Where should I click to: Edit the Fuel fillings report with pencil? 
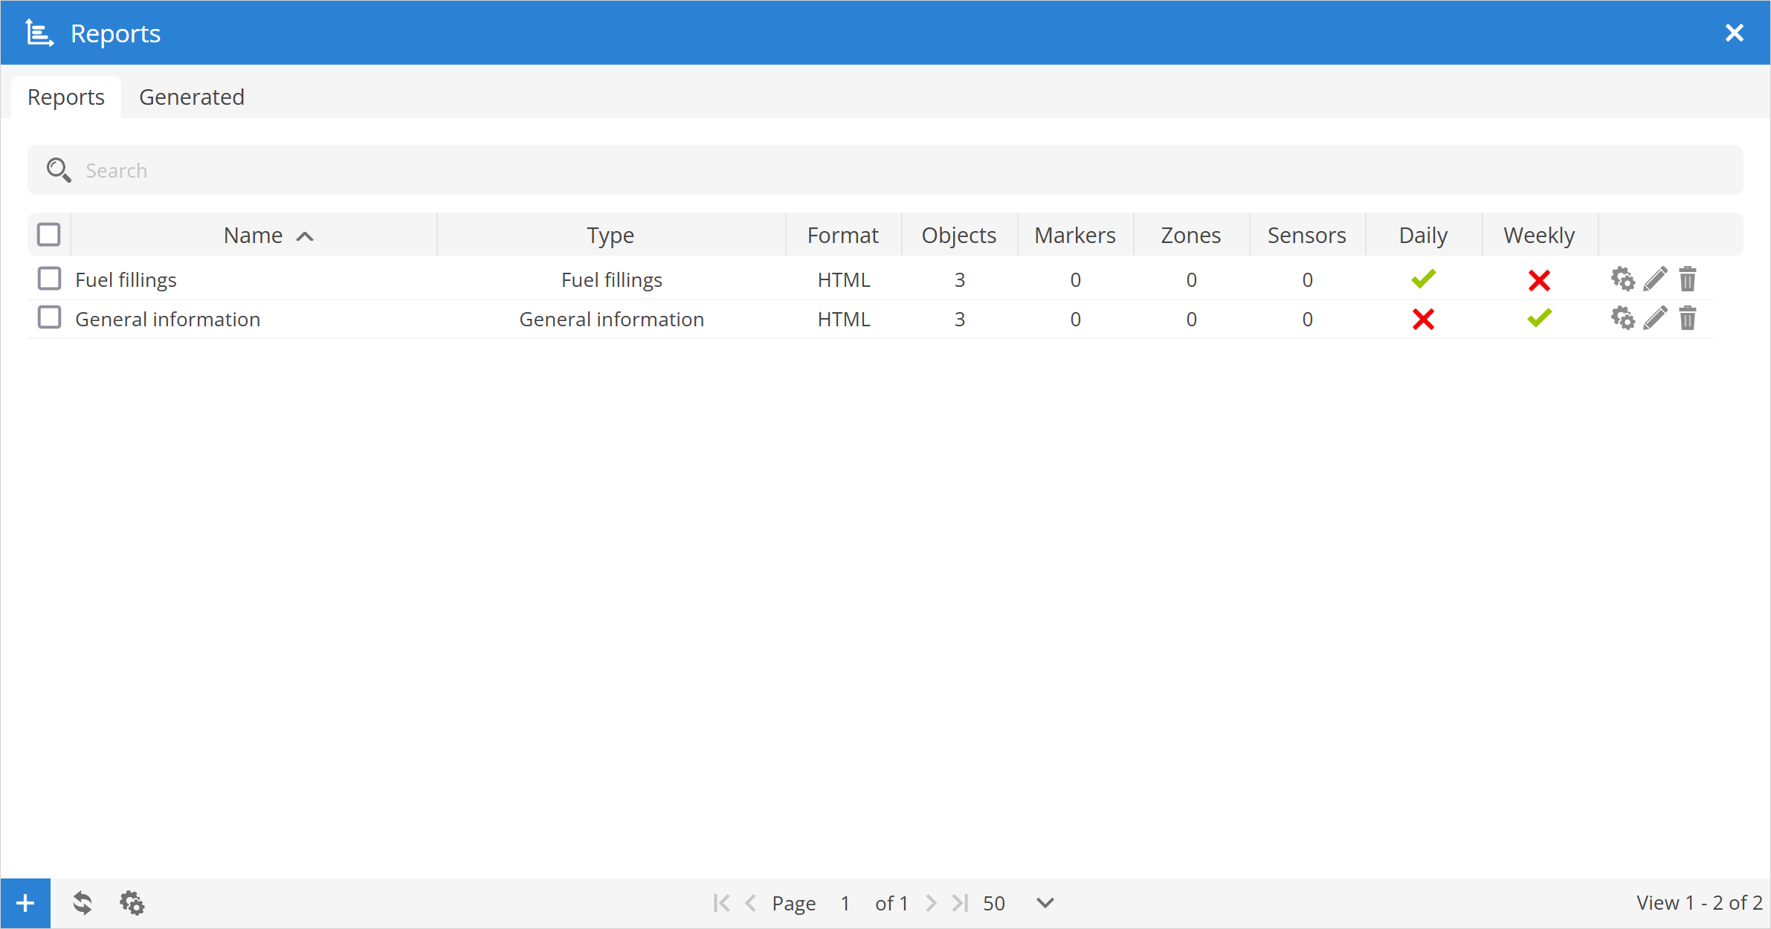tap(1655, 279)
